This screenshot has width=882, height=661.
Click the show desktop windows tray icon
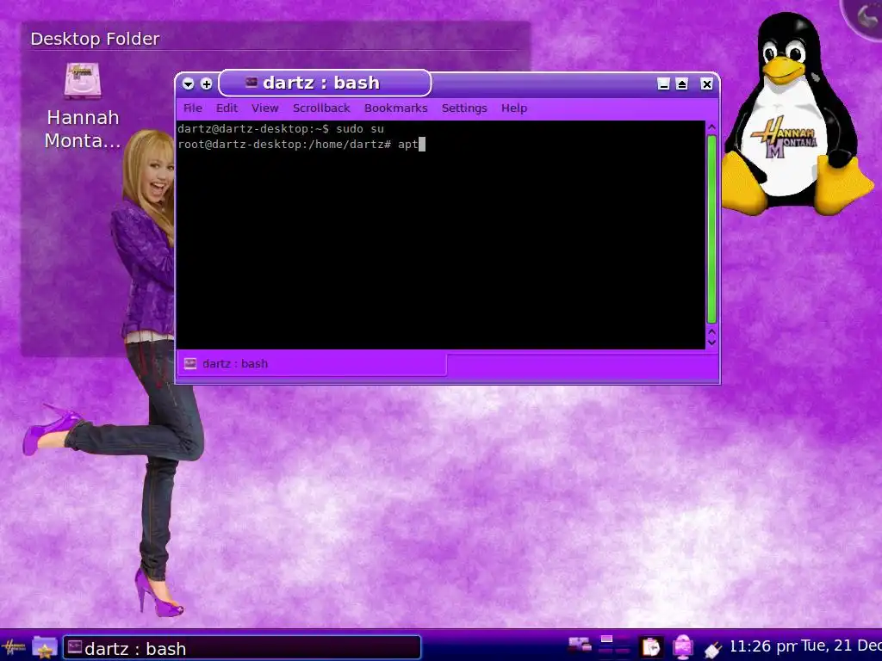click(580, 646)
